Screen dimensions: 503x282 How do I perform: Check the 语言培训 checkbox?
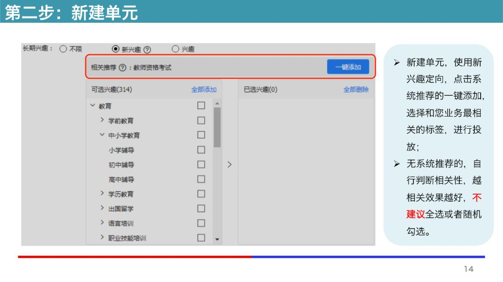click(201, 223)
